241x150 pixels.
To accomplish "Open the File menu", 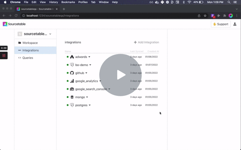I will [26, 2].
